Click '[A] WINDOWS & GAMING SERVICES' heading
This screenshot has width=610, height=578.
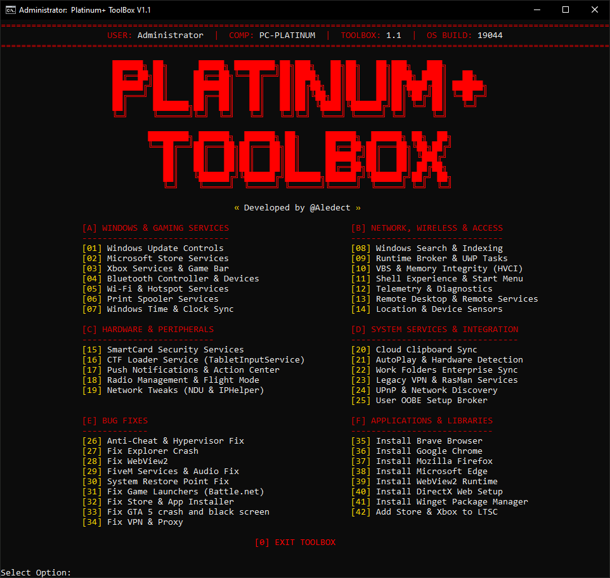(x=155, y=228)
